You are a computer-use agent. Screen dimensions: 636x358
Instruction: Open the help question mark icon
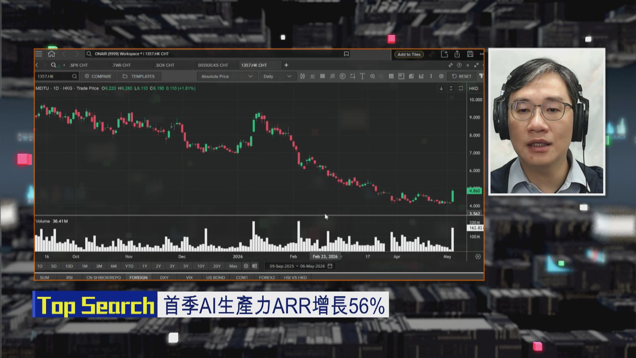(459, 65)
